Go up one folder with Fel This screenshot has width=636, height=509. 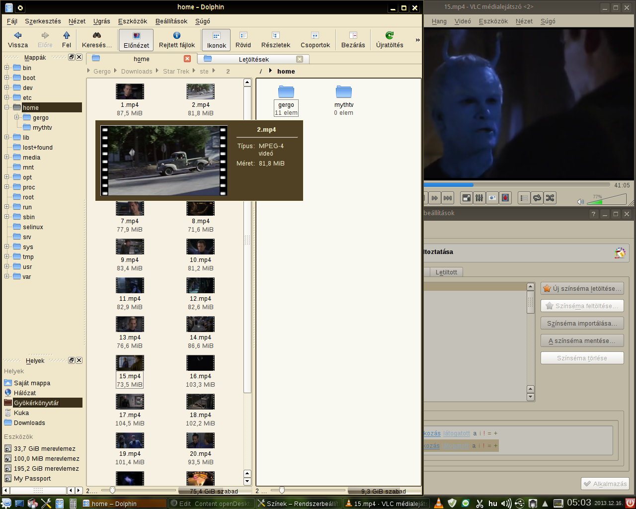point(67,40)
